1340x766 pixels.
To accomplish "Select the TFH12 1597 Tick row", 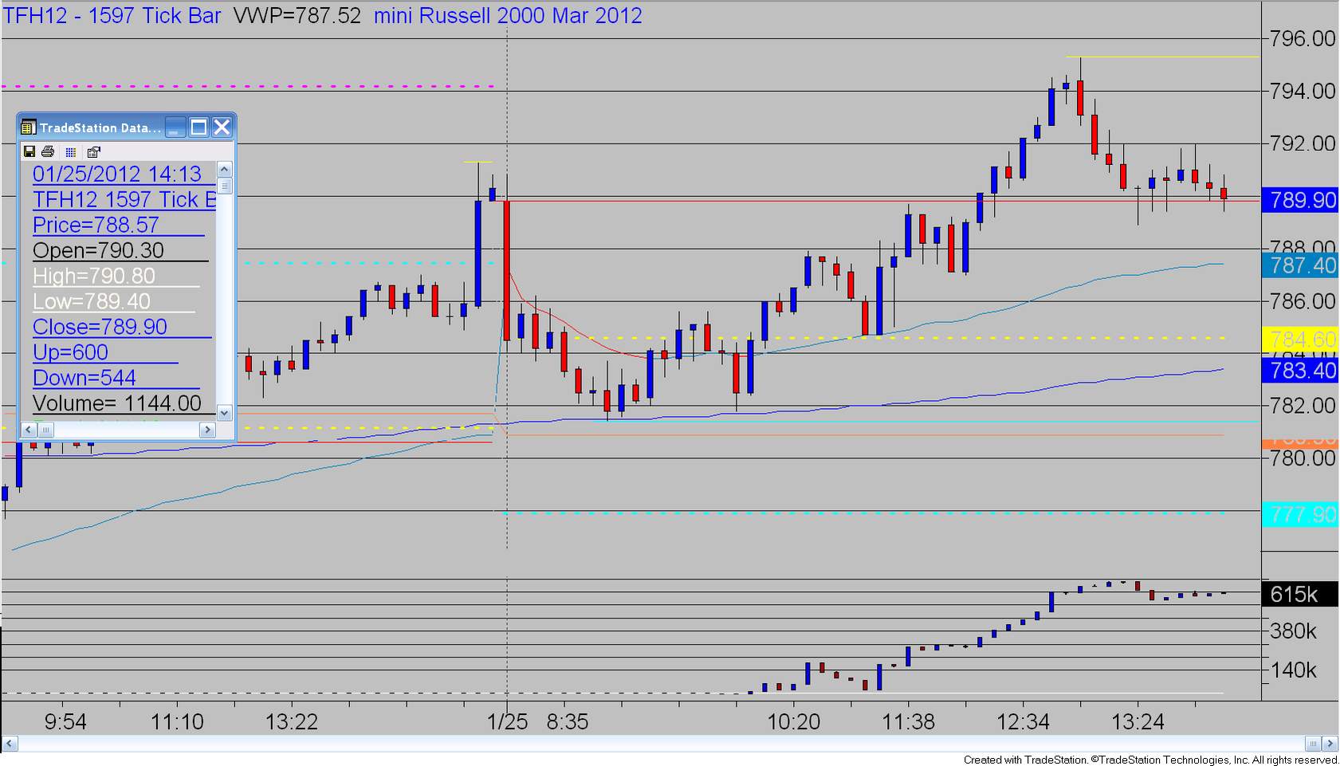I will pos(124,199).
